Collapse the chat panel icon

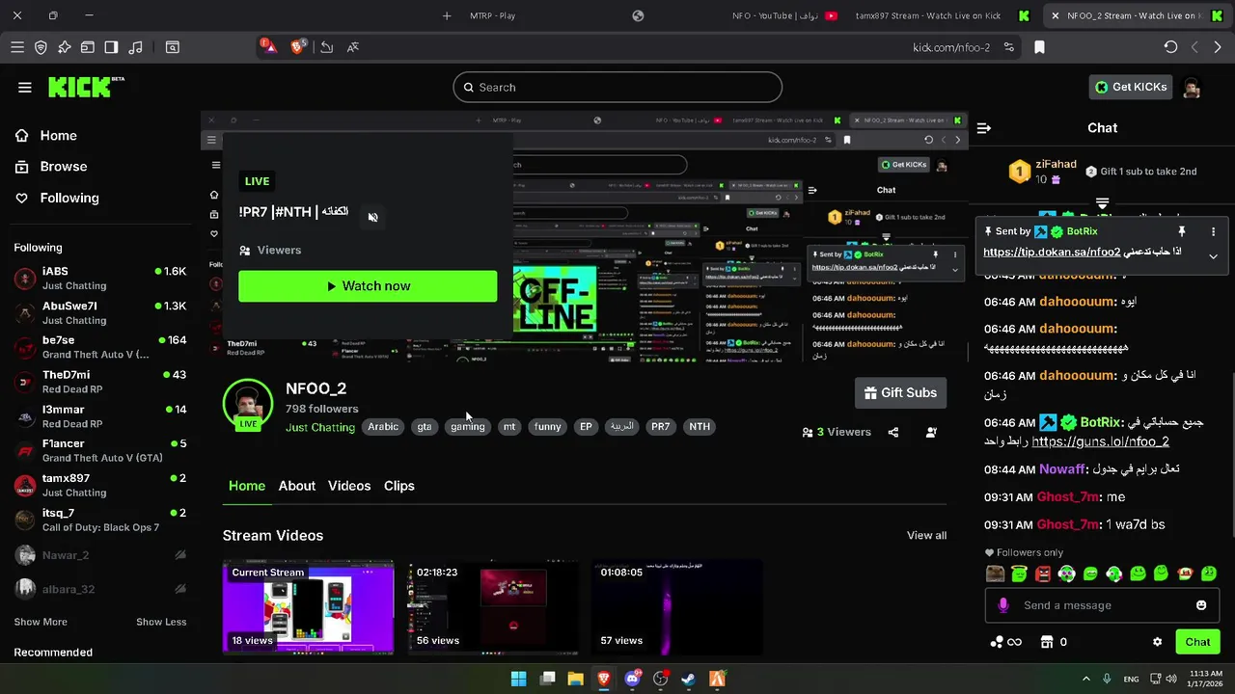click(x=984, y=128)
